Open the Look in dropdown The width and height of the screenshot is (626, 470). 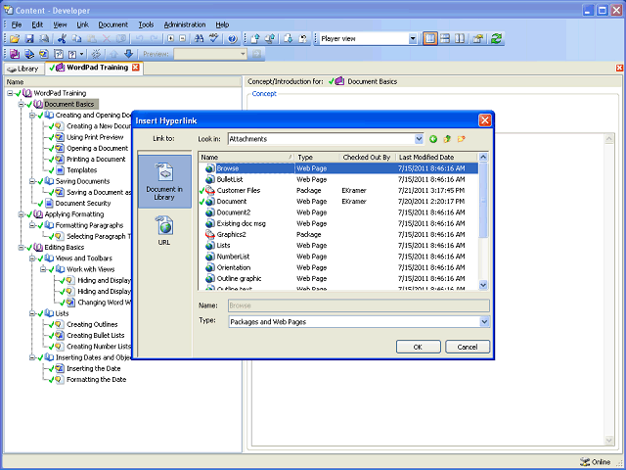(x=419, y=139)
